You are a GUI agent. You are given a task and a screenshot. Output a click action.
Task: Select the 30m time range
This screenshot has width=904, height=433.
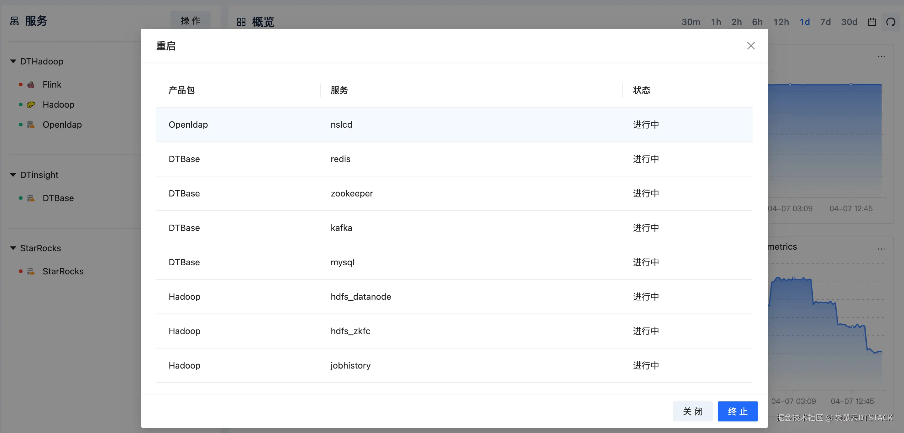[691, 22]
